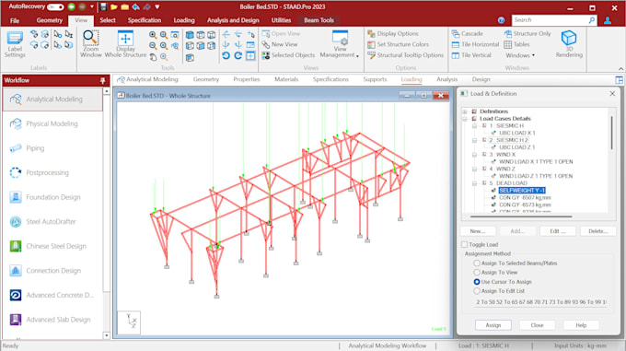Tile windows vertically
Screen dimensions: 626x351
(471, 55)
